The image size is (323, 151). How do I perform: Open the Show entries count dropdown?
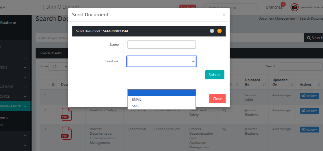[x=58, y=67]
